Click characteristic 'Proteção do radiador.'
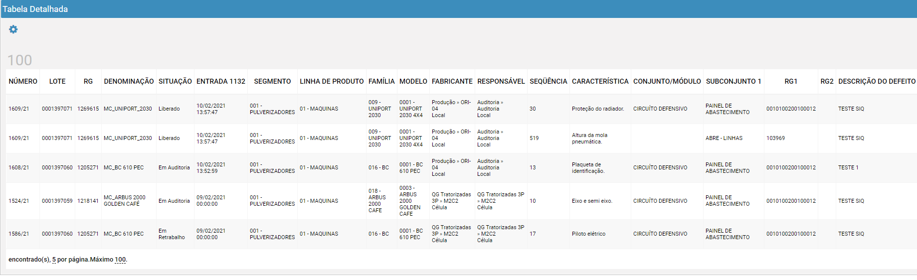 (598, 109)
